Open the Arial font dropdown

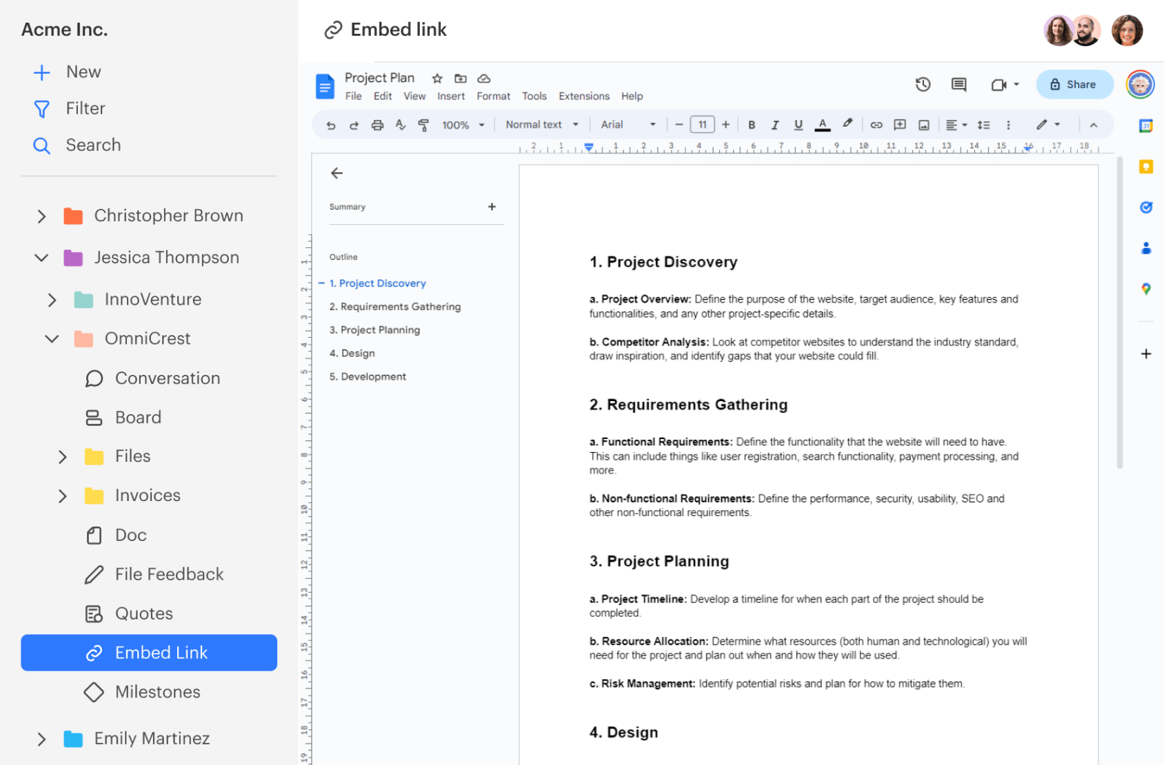point(628,125)
